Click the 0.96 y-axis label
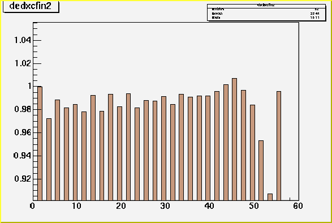Viewport: 332px width, 223px height. click(x=23, y=132)
